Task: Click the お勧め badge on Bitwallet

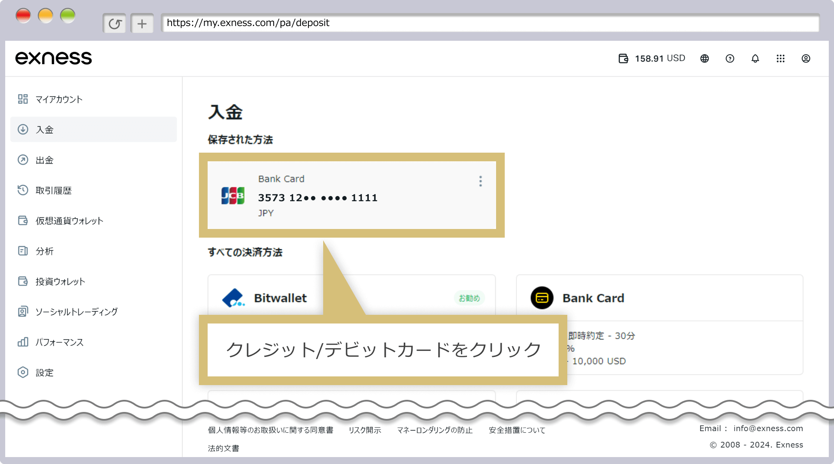Action: pyautogui.click(x=469, y=298)
